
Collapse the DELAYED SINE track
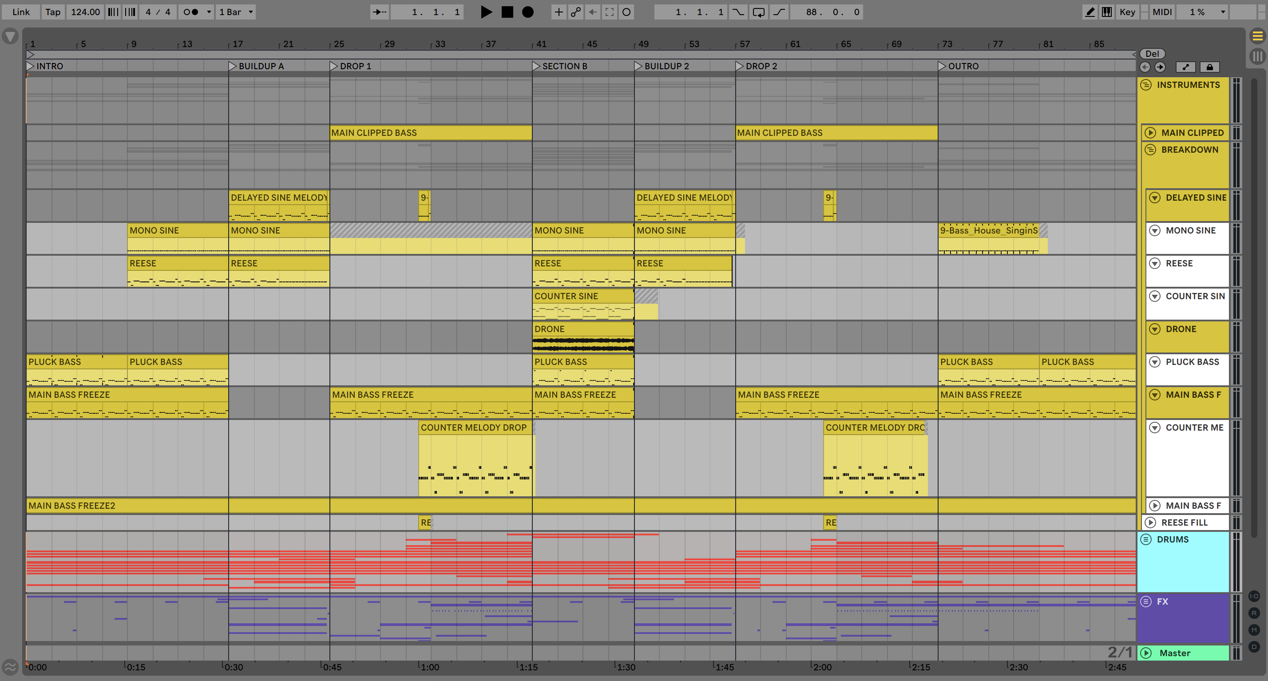1155,198
